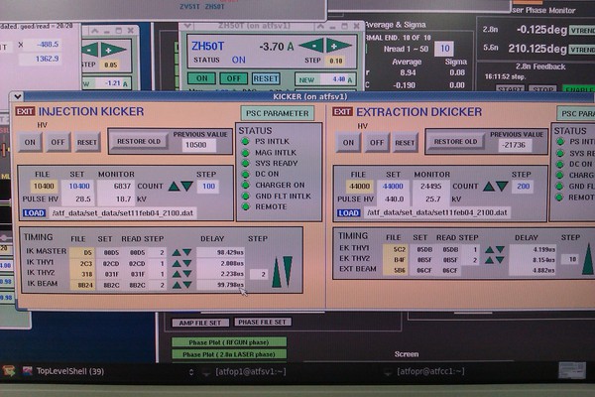Click the SYS READY status LED in Injection Kicker
Screen dimensions: 595x397
[x=246, y=163]
